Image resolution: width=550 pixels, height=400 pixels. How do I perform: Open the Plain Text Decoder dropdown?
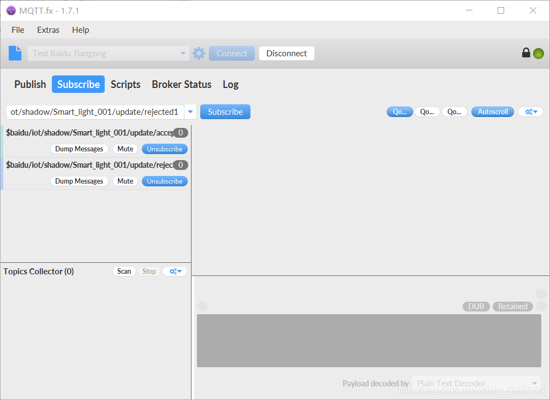pos(477,383)
